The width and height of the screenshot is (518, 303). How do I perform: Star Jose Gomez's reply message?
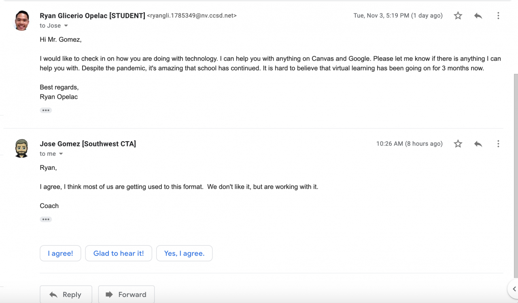tap(458, 144)
